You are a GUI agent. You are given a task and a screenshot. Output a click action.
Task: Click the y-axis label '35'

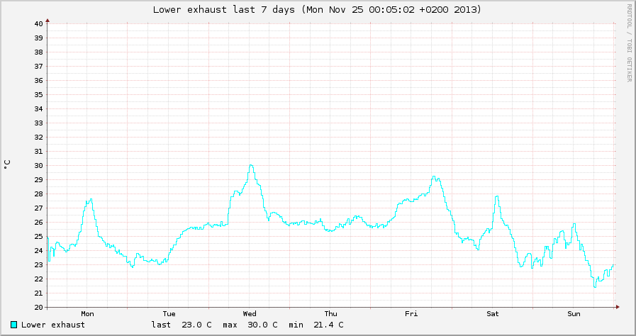click(38, 94)
